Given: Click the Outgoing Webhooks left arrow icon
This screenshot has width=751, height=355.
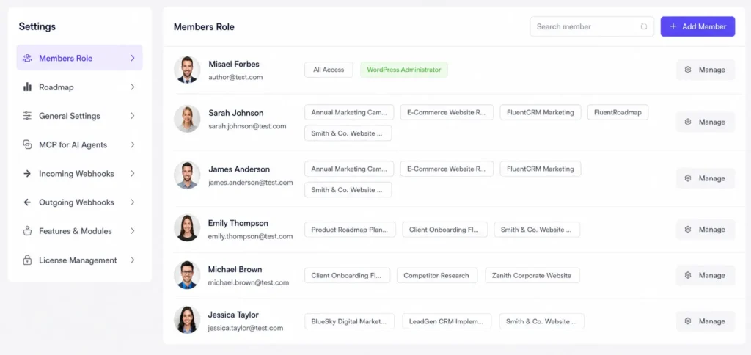Looking at the screenshot, I should point(27,202).
